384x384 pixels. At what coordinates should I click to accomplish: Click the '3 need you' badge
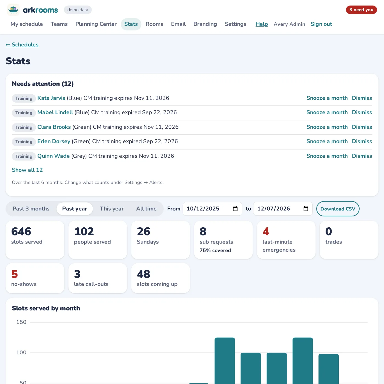pos(361,10)
